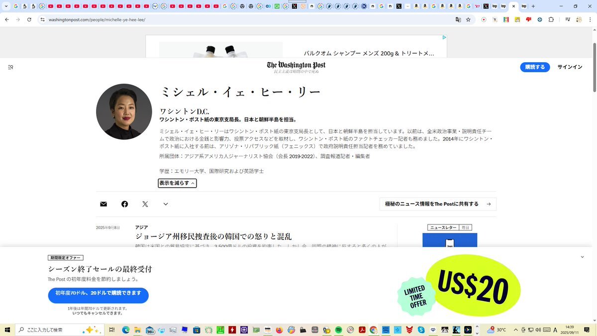Open the Chrome extensions puzzle icon
The width and height of the screenshot is (597, 336).
551,19
